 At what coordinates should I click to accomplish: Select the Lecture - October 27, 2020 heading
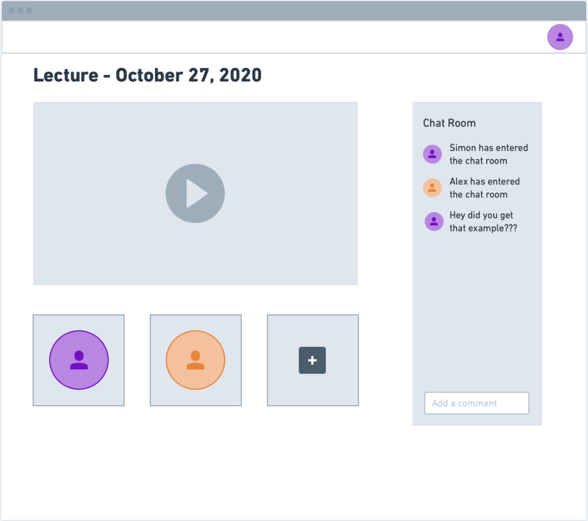coord(148,75)
